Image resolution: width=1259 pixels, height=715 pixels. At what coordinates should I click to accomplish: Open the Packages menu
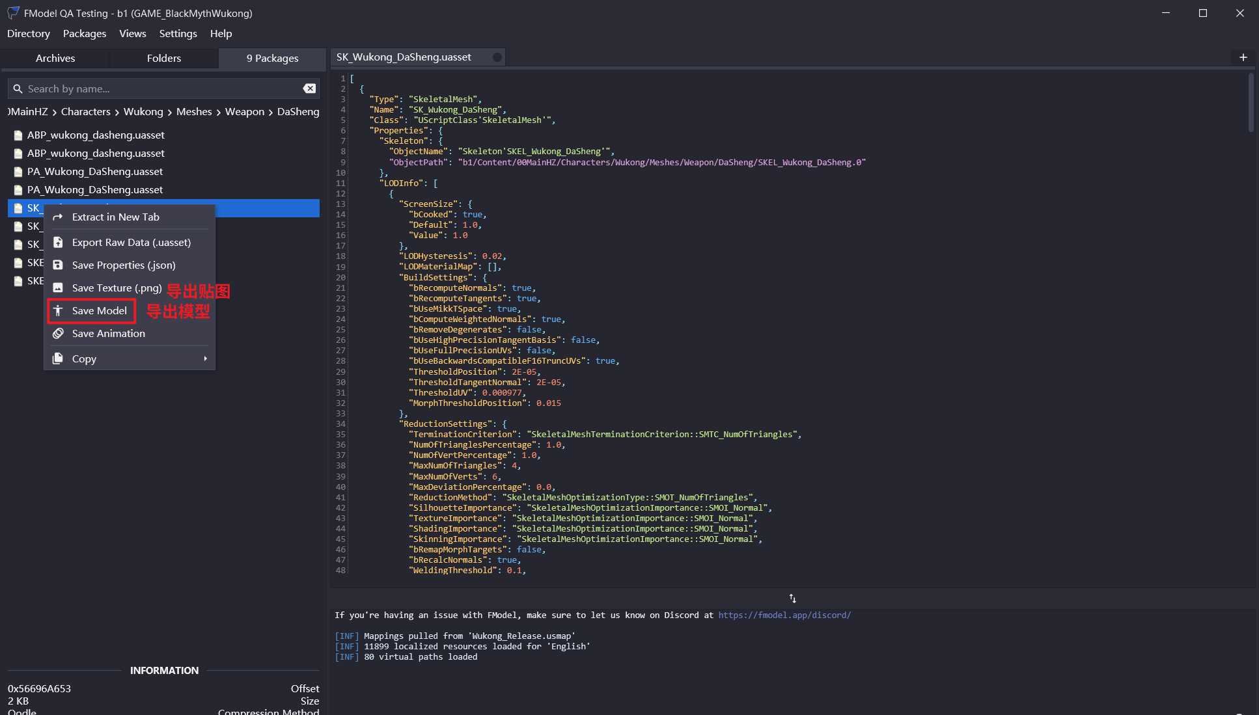85,33
